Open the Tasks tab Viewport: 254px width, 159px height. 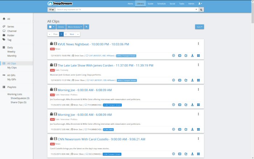(x=181, y=4)
